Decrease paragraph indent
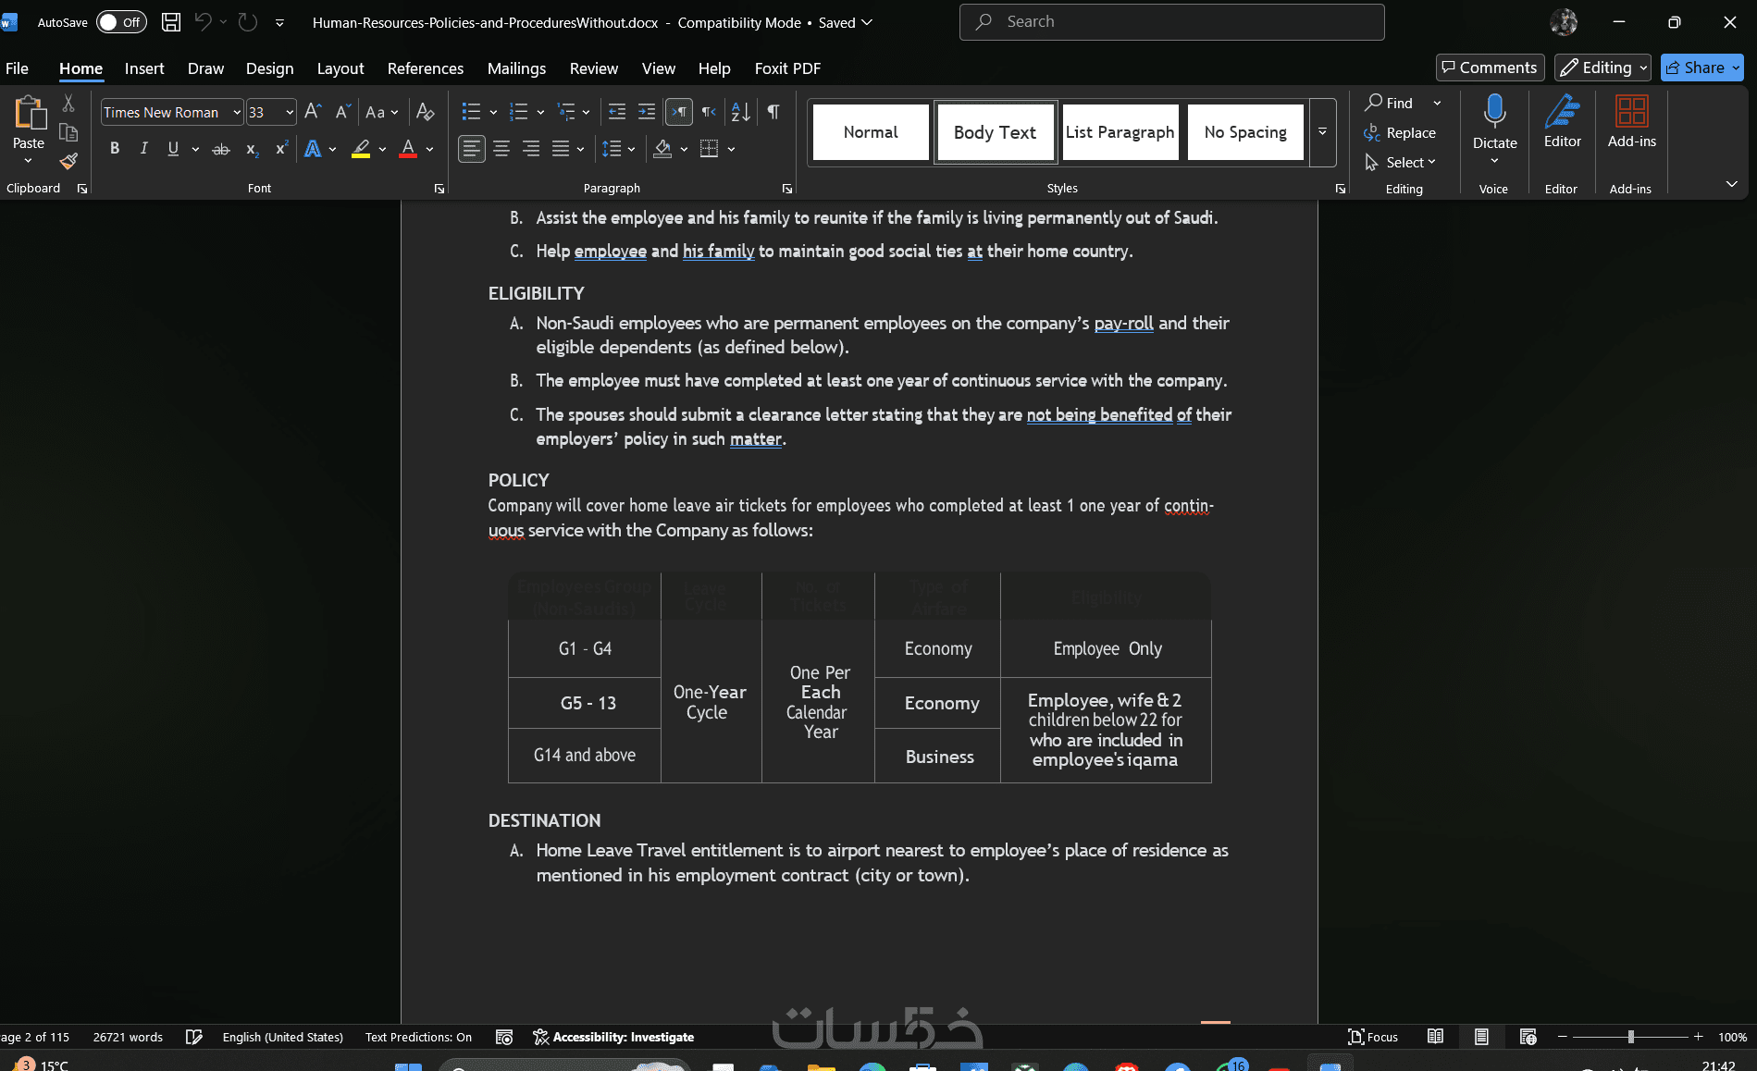Image resolution: width=1757 pixels, height=1071 pixels. [617, 112]
